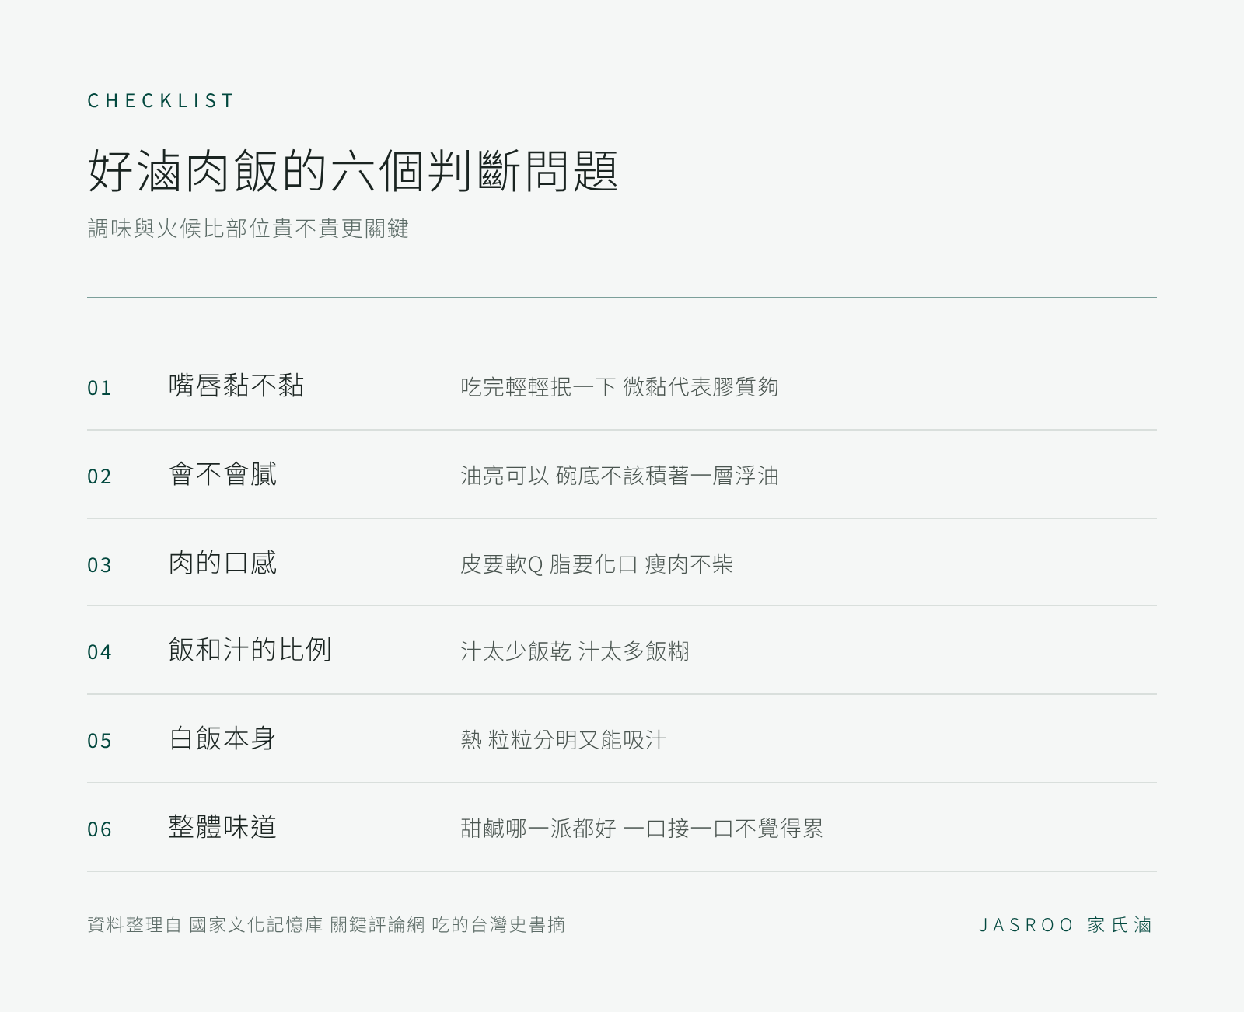The width and height of the screenshot is (1244, 1012).
Task: Click the number 01
Action: pyautogui.click(x=100, y=387)
